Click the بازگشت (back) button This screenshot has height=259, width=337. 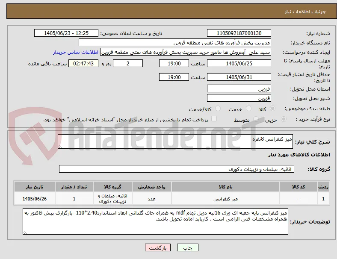(158, 247)
